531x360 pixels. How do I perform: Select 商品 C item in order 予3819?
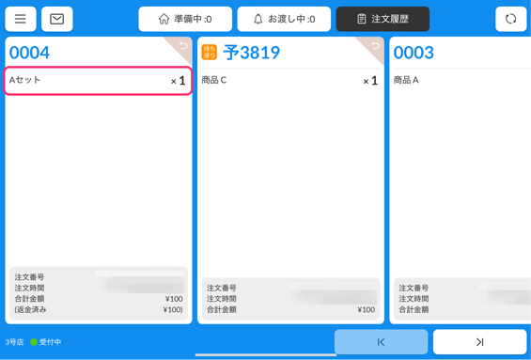point(290,81)
